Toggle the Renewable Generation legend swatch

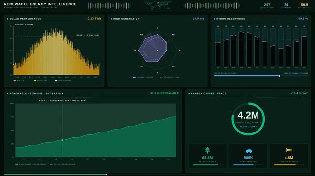click(x=17, y=164)
